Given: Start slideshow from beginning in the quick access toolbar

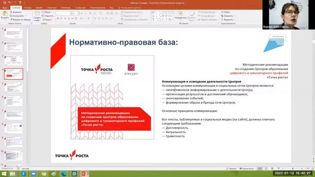Looking at the screenshot, I should [20, 2].
